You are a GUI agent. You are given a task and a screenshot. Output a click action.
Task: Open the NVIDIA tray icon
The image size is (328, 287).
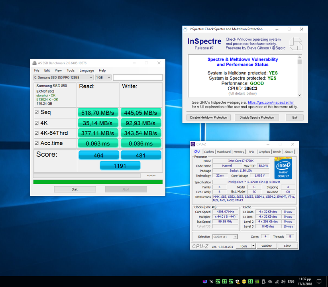pyautogui.click(x=257, y=281)
